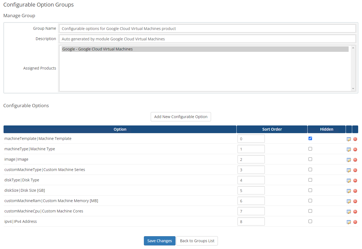The height and width of the screenshot is (249, 362).
Task: Enable Hidden for Disk Size option
Action: coord(310,190)
